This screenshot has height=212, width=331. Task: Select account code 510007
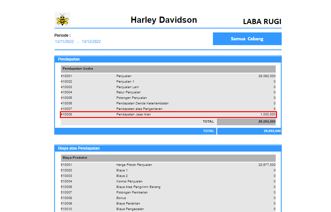(x=66, y=192)
